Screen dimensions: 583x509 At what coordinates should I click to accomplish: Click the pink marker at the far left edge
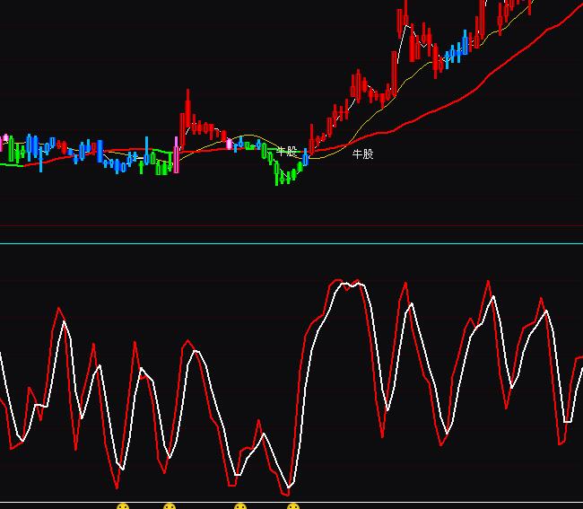(x=4, y=138)
